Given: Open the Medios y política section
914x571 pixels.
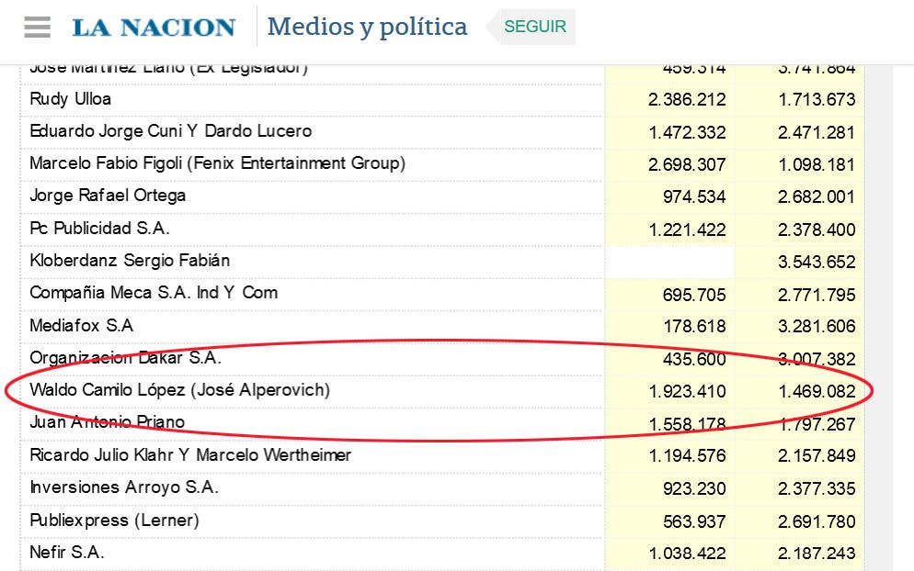Looking at the screenshot, I should pos(367,27).
